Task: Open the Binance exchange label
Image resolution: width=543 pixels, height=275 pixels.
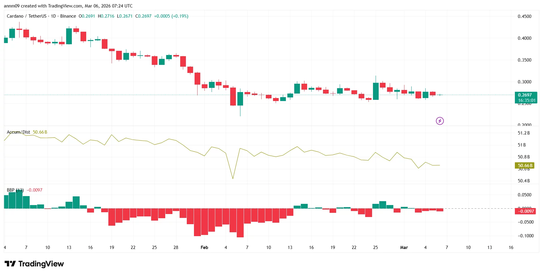Action: [68, 16]
